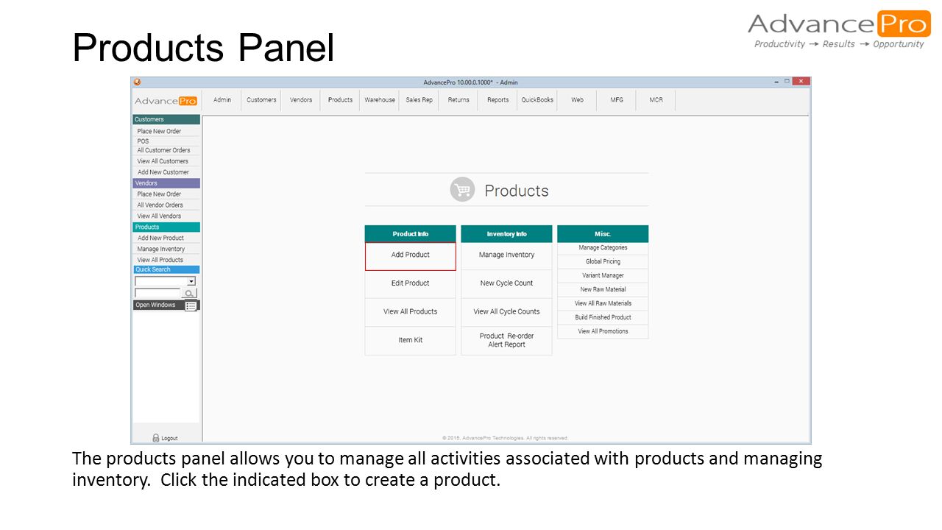Open the Quick Search dropdown

pyautogui.click(x=191, y=281)
